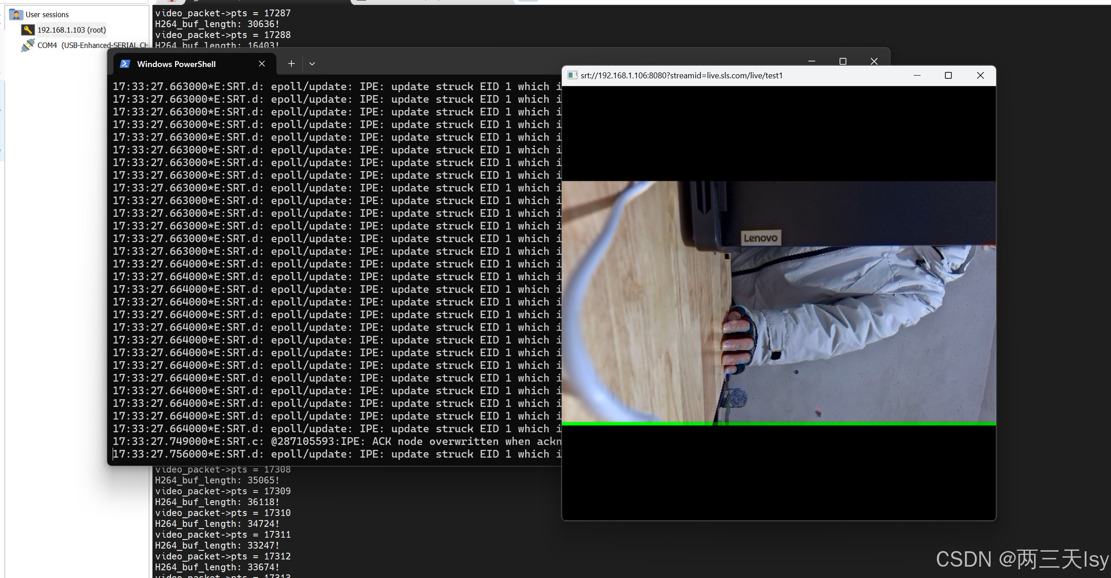Close the srt stream player window
This screenshot has width=1111, height=578.
tap(980, 76)
